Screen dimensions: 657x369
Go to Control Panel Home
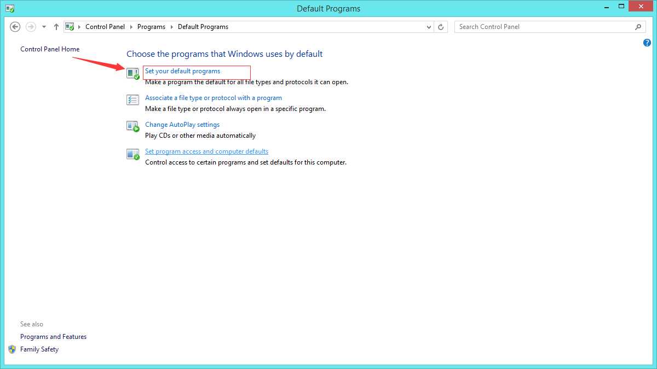[x=50, y=49]
